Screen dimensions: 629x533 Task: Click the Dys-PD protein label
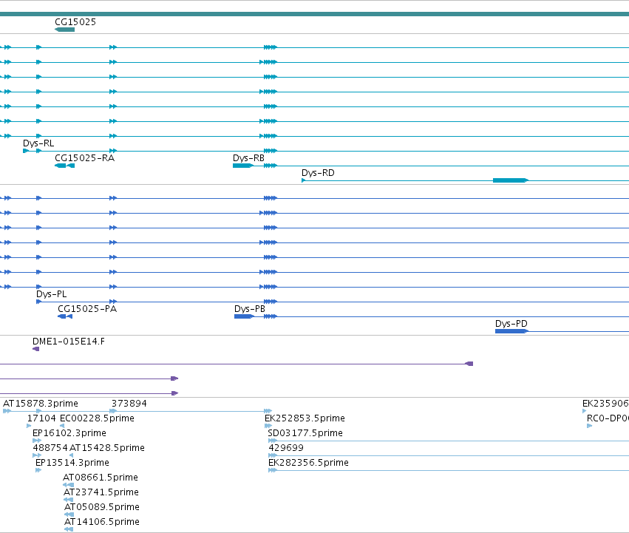pyautogui.click(x=511, y=324)
